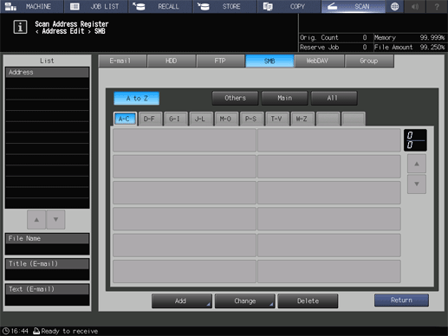
Task: Click the Delete button
Action: pos(308,300)
